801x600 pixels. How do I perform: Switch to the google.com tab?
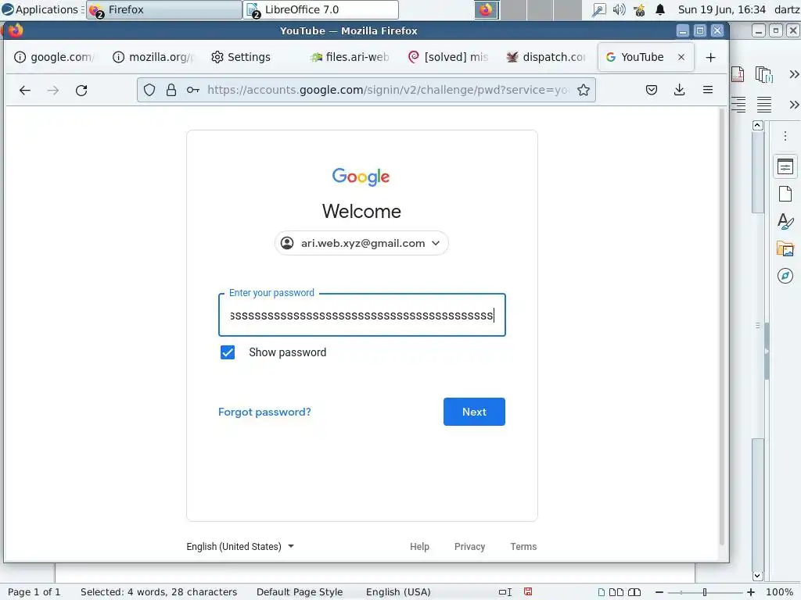[x=54, y=57]
